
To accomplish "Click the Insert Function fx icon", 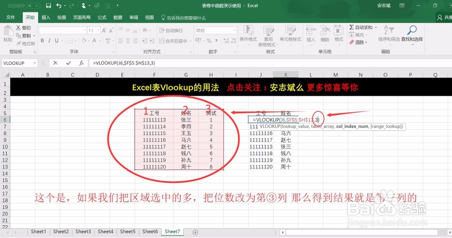I will (81, 63).
